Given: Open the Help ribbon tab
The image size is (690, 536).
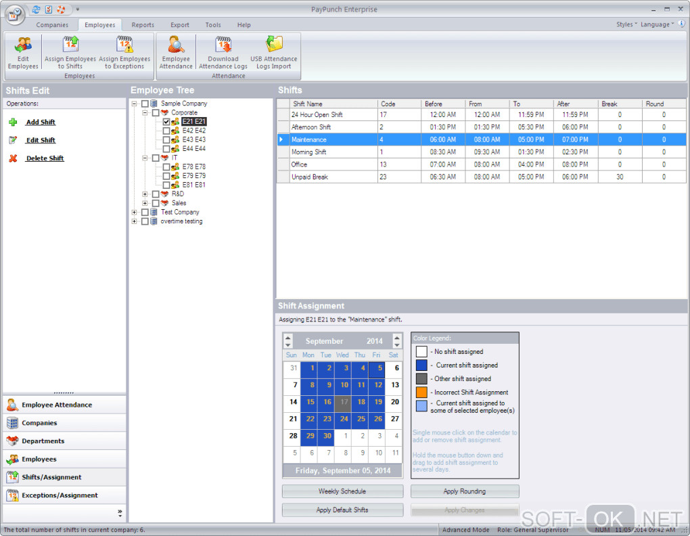Looking at the screenshot, I should coord(244,25).
